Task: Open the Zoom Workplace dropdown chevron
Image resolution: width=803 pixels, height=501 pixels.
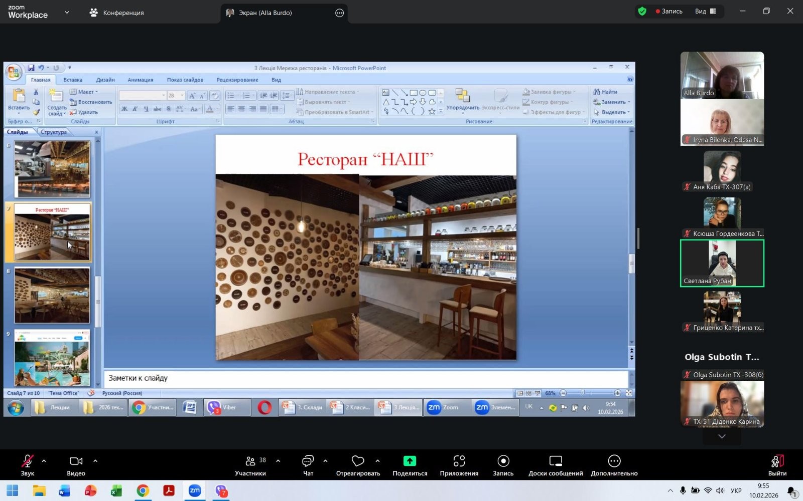Action: click(x=67, y=13)
